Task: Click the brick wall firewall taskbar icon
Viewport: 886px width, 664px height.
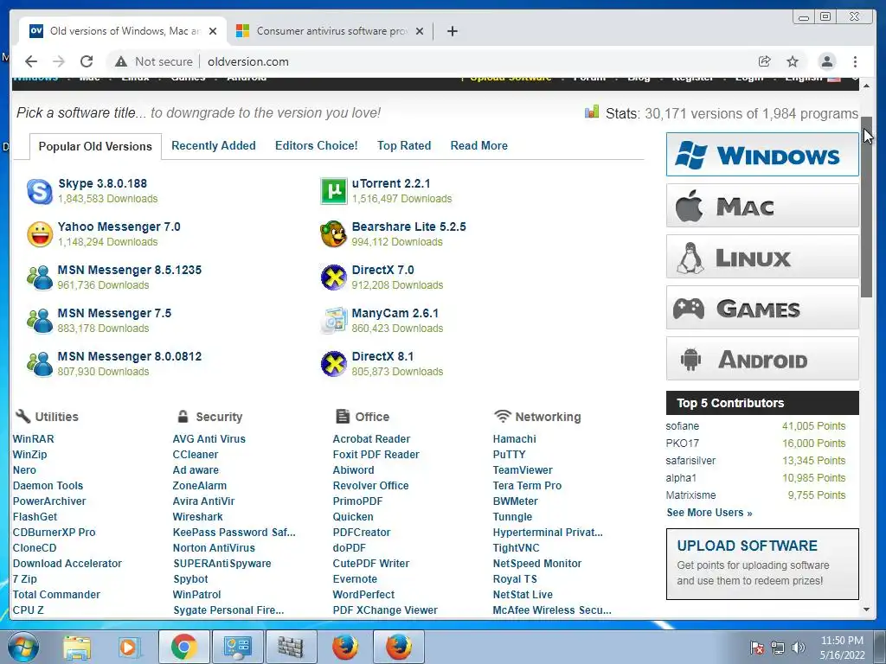Action: (x=291, y=647)
